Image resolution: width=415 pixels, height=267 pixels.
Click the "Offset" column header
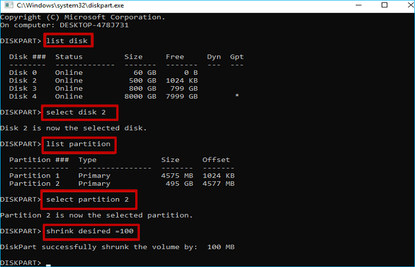click(216, 160)
